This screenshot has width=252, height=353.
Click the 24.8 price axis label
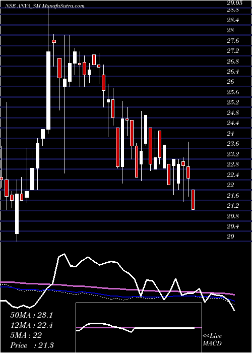tap(232, 113)
